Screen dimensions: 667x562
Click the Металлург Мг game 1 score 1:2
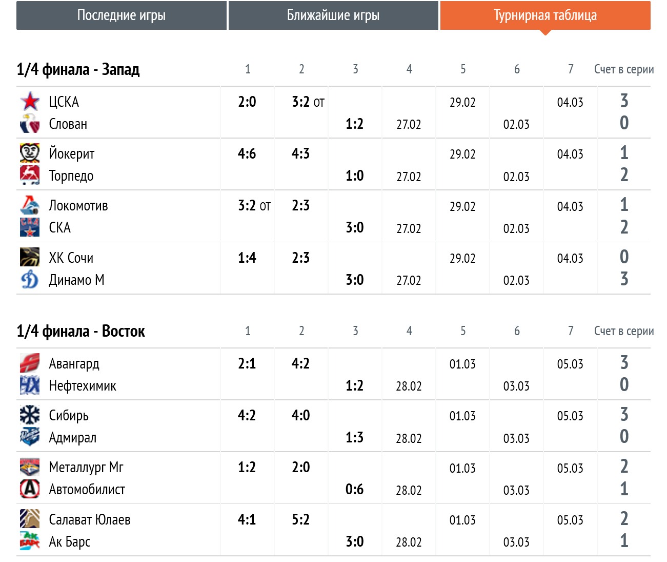point(247,468)
